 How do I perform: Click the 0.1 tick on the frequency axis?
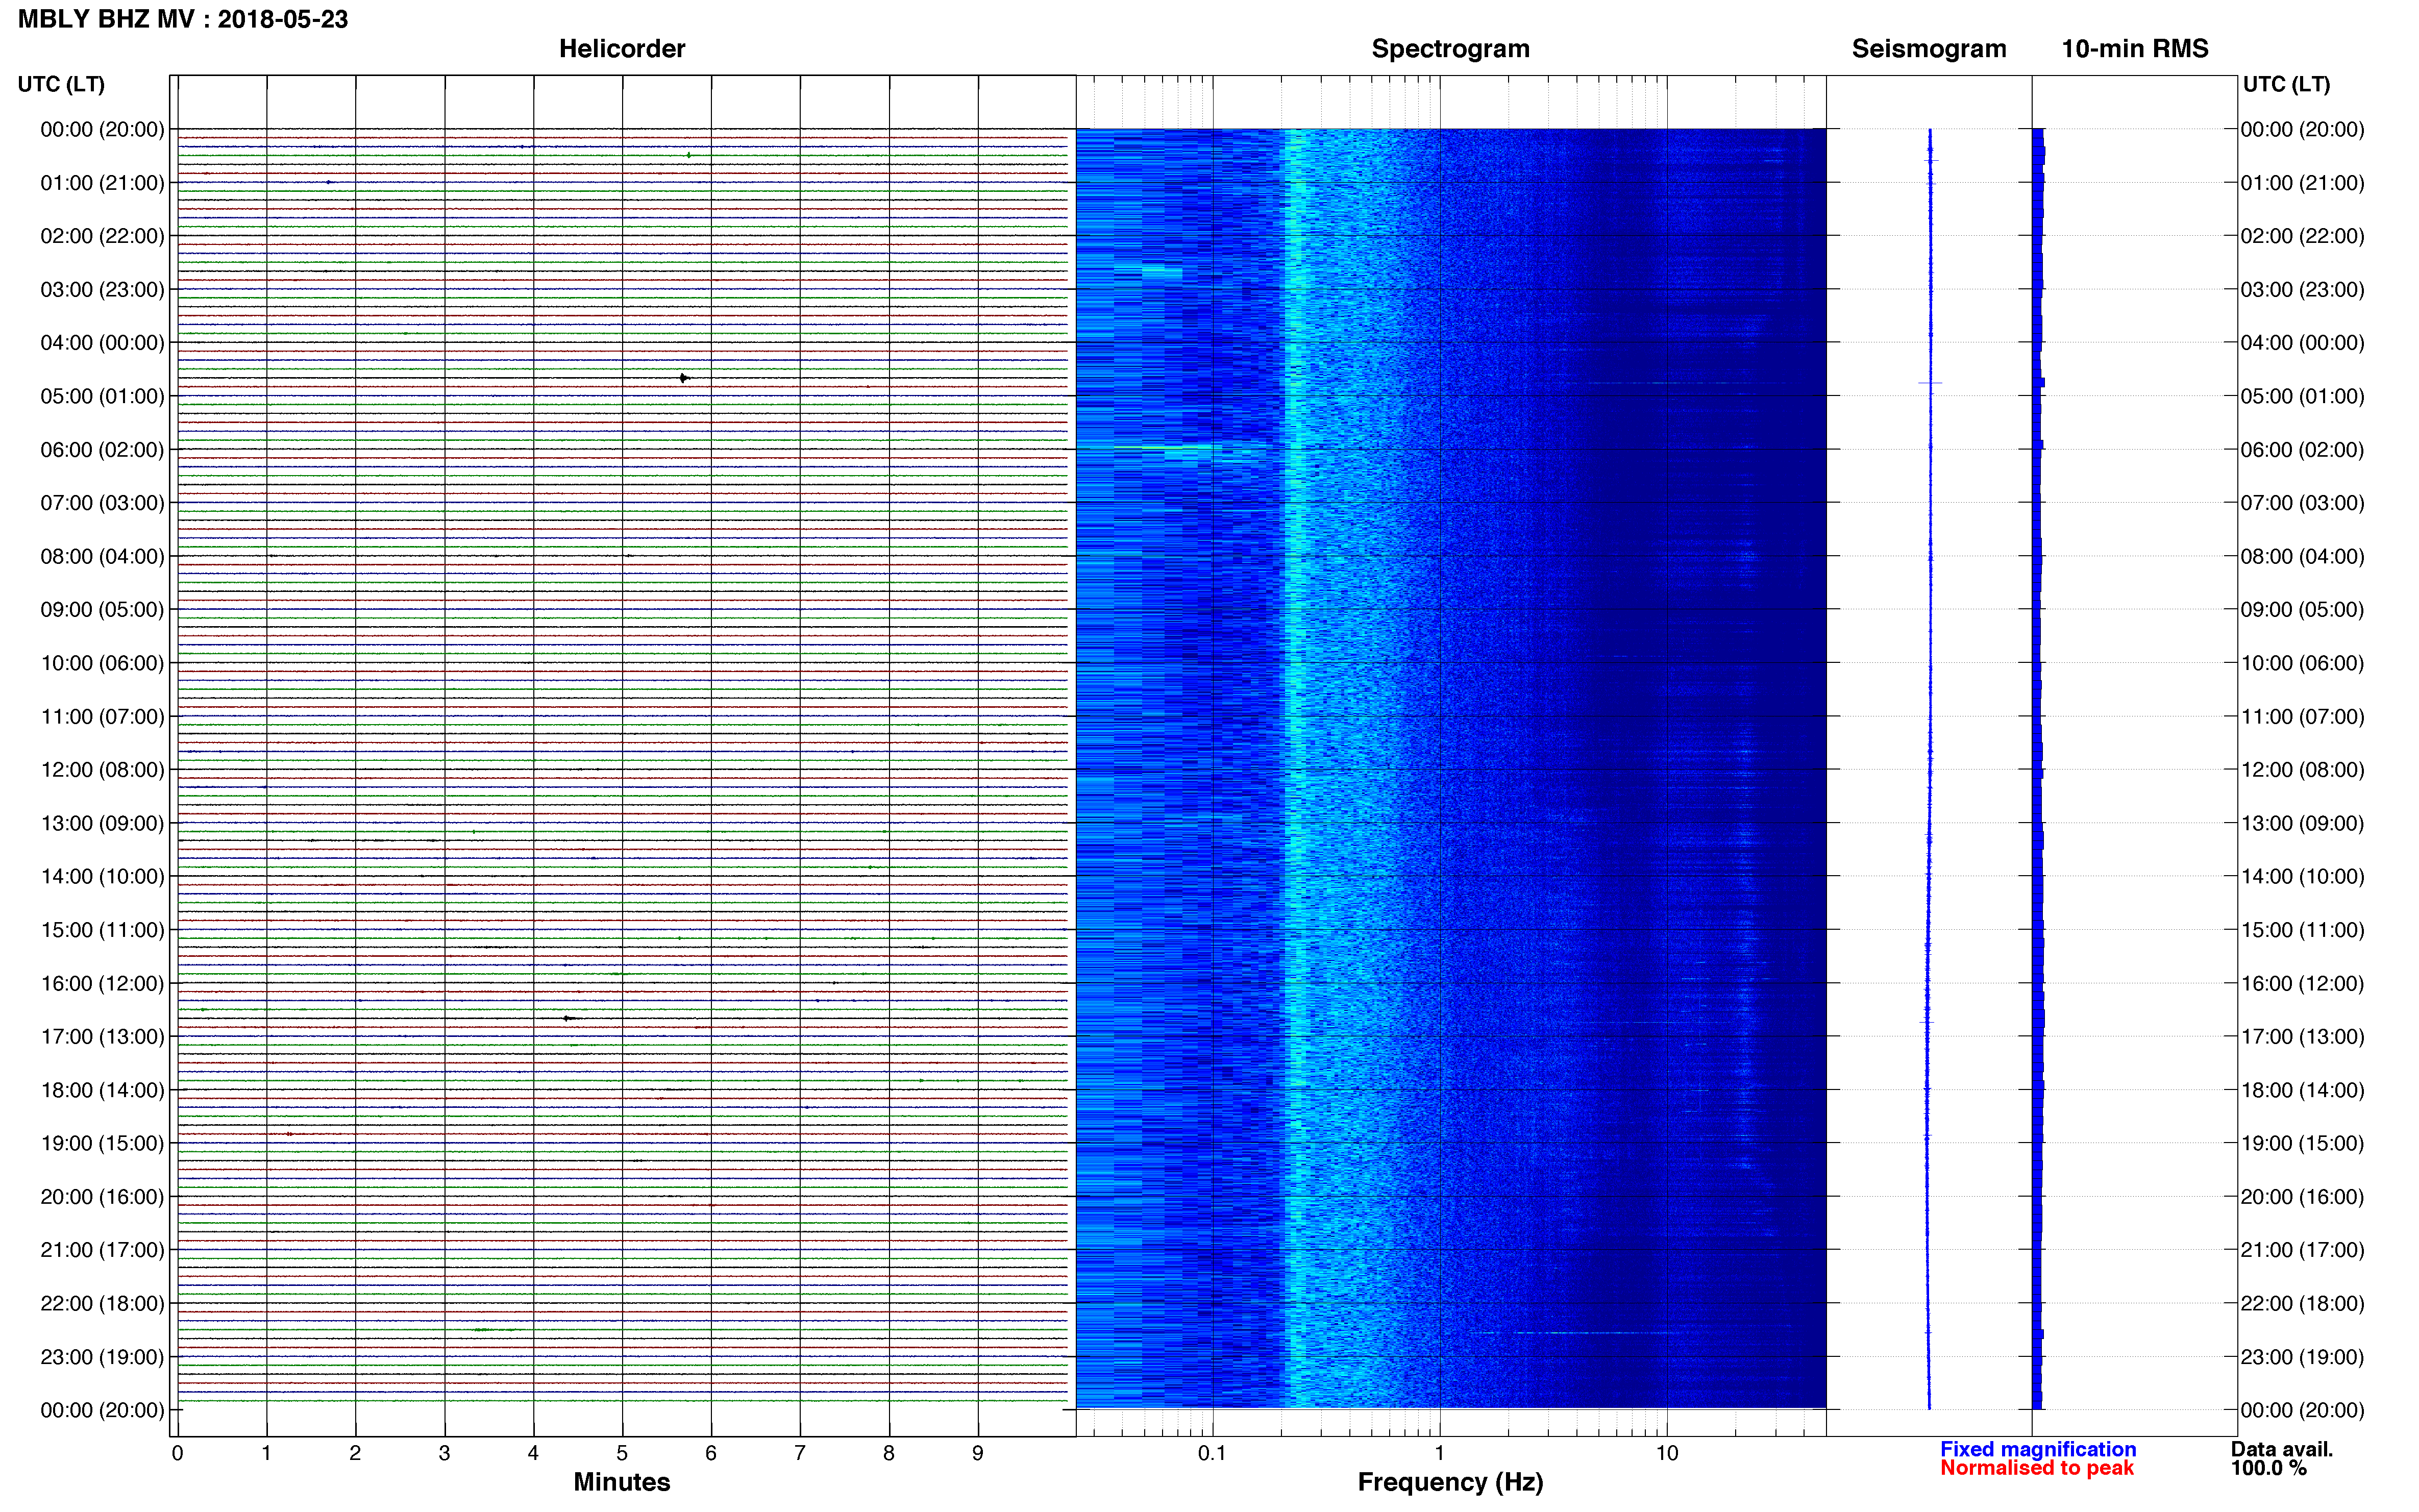(1212, 1453)
